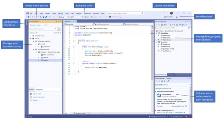Image resolution: width=224 pixels, height=120 pixels.
Task: Click the Live Share button
Action: coord(169,17)
